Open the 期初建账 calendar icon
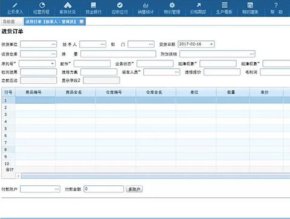The width and height of the screenshot is (290, 219). click(x=250, y=5)
